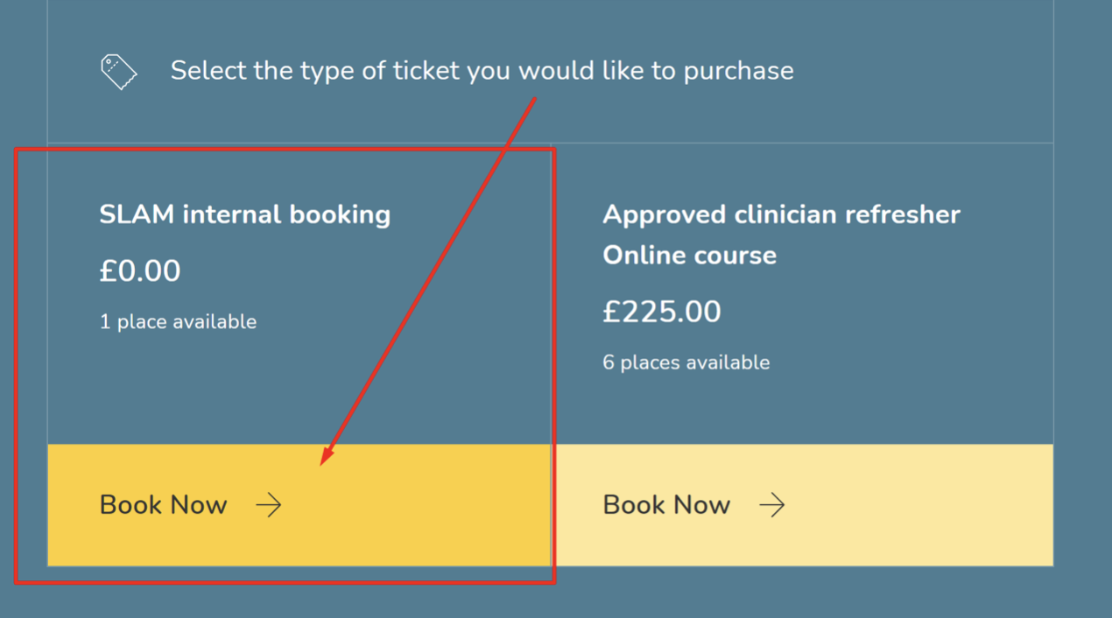Click the £225.00 price

coord(661,312)
